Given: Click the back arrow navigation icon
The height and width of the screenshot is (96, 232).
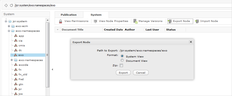Looking at the screenshot, I should click(x=6, y=6).
